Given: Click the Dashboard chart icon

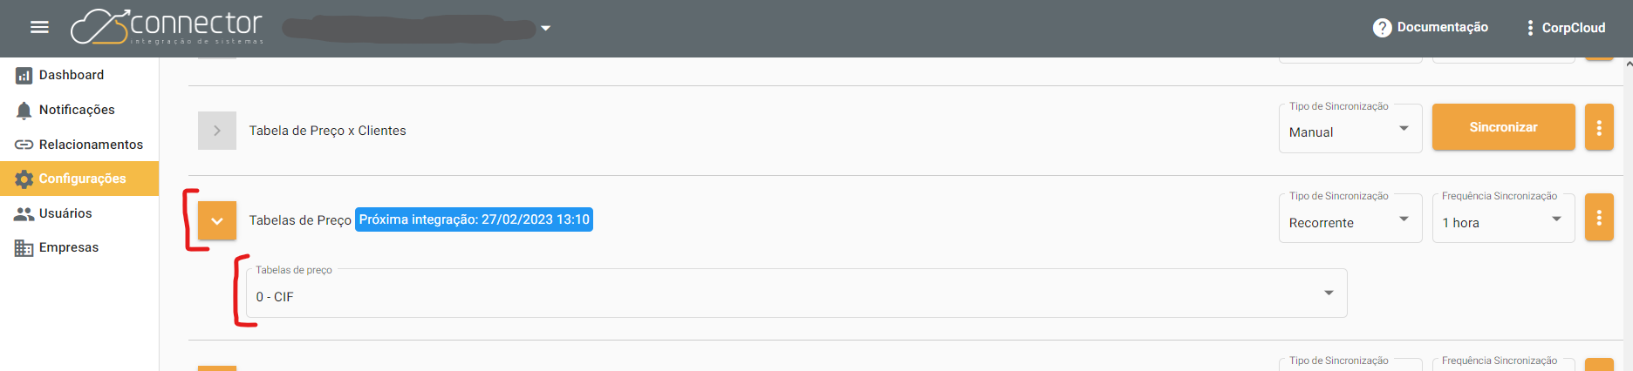Looking at the screenshot, I should (24, 76).
